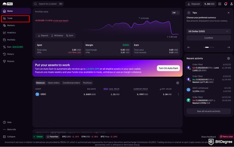The height and width of the screenshot is (147, 234).
Task: Click See all recent activity
Action: [208, 111]
